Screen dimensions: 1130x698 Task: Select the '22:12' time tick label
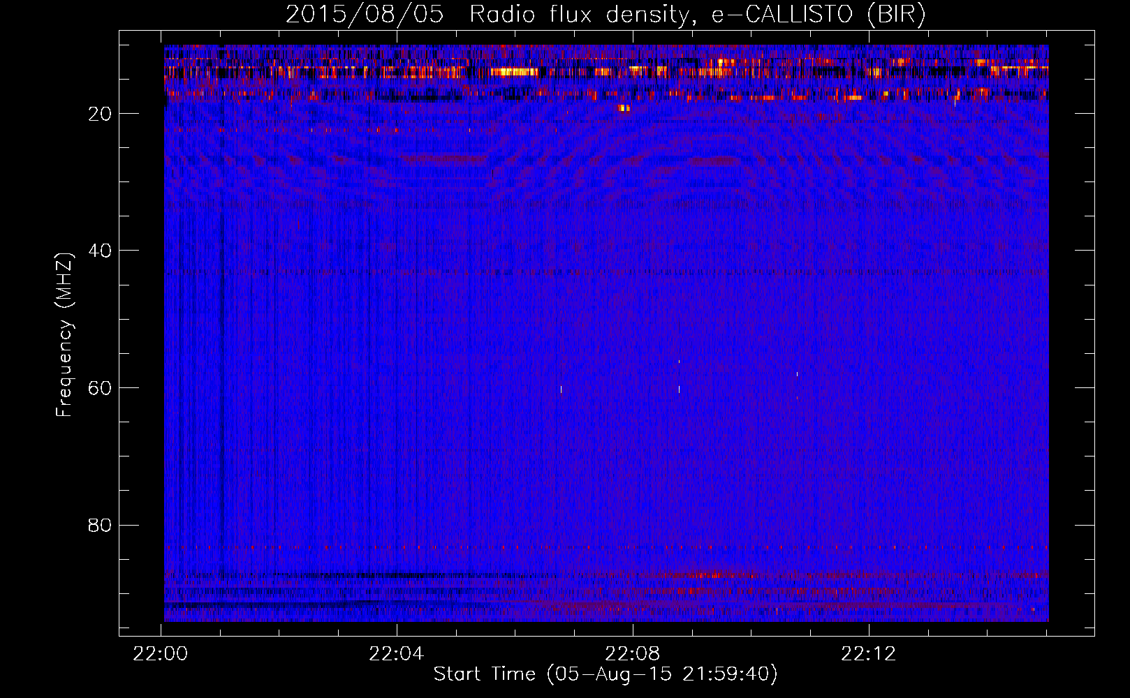869,654
